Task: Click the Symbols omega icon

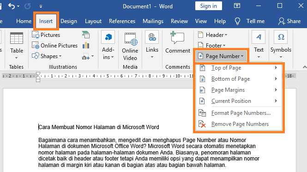Action: (281, 37)
